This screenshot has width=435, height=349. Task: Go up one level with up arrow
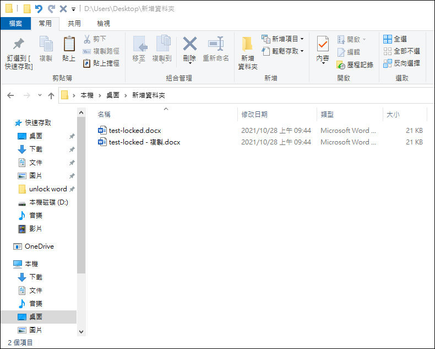pyautogui.click(x=51, y=96)
